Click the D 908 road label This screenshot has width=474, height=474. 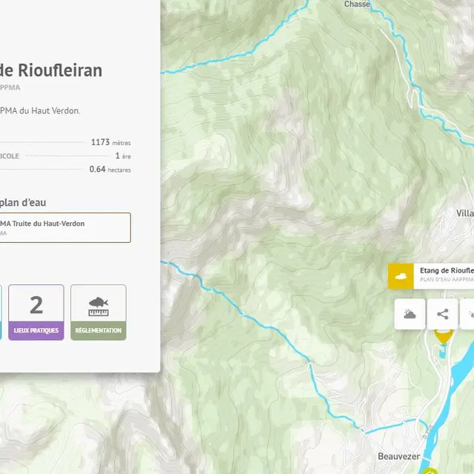[x=427, y=428]
